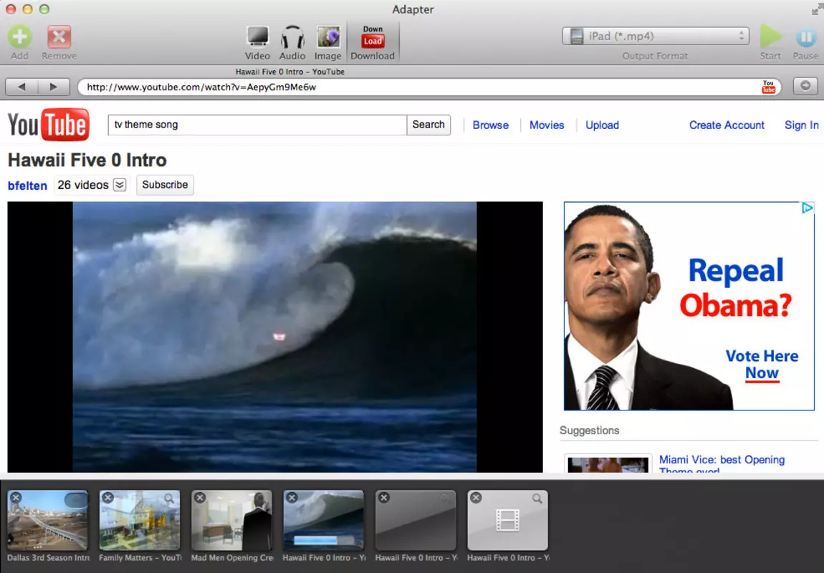Open the iPad (*.mp4) output format dropdown

tap(656, 36)
